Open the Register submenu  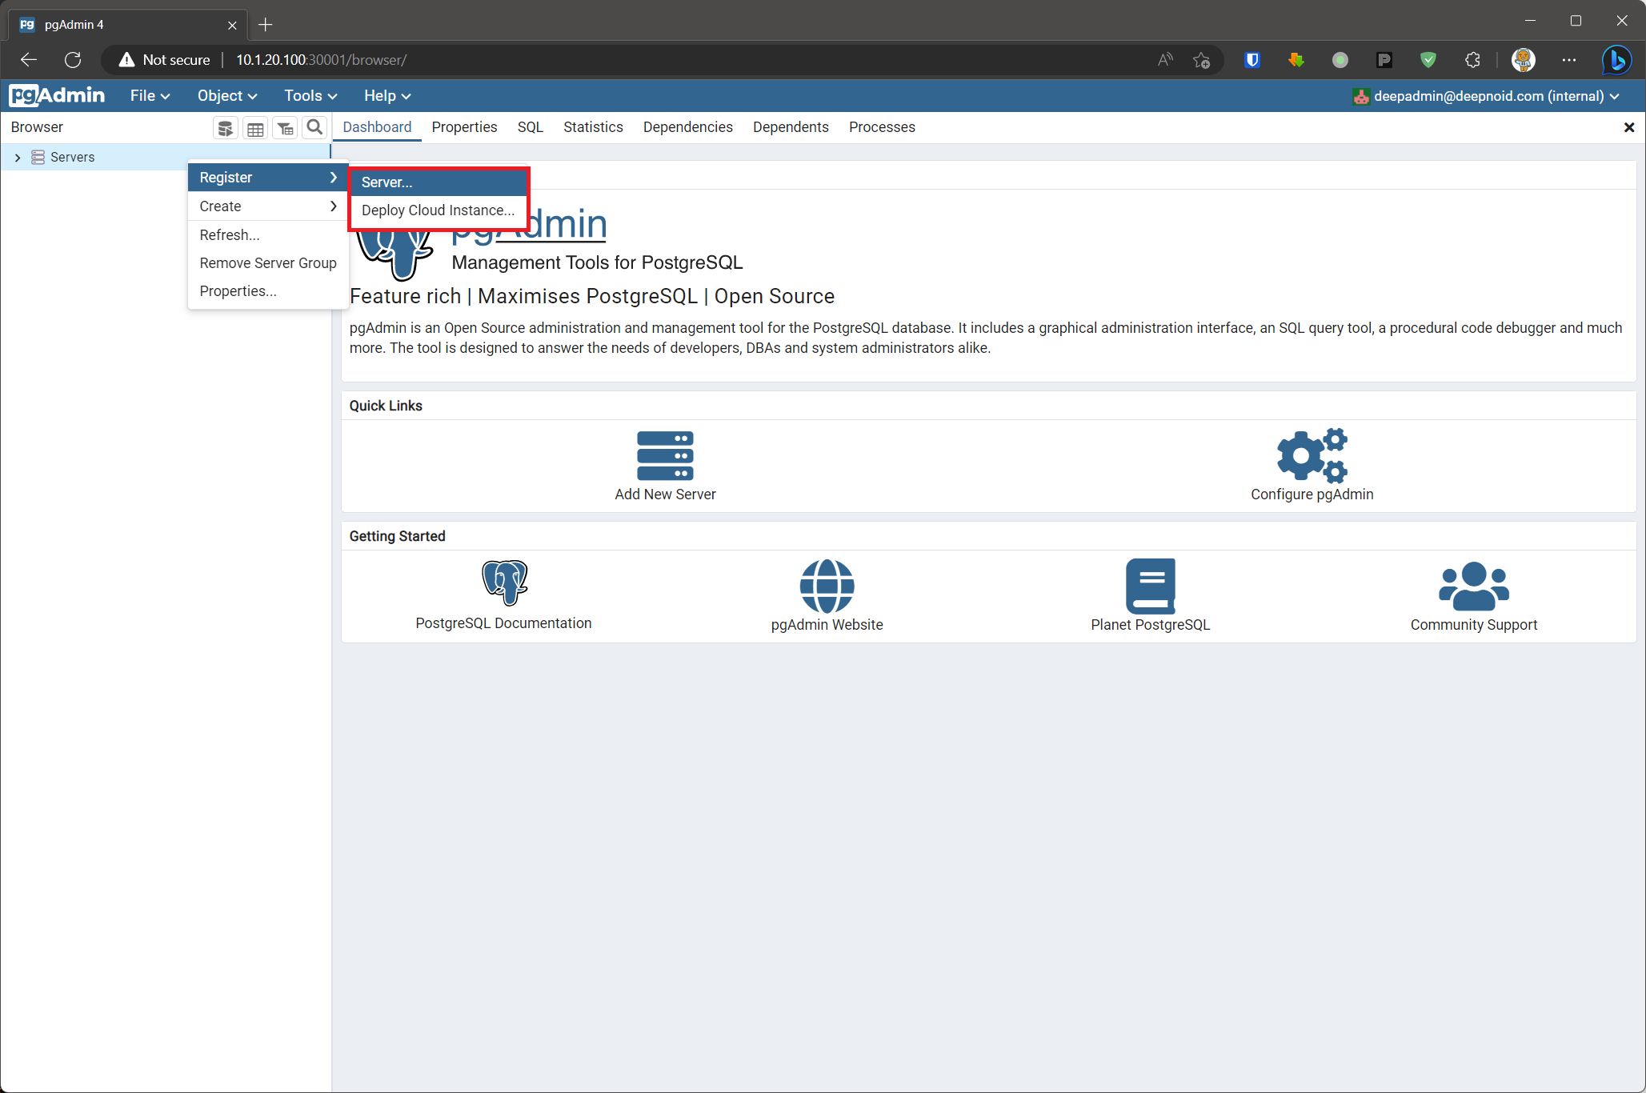point(268,178)
